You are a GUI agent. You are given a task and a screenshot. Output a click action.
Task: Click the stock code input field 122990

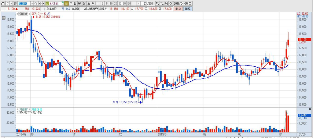tap(24, 4)
